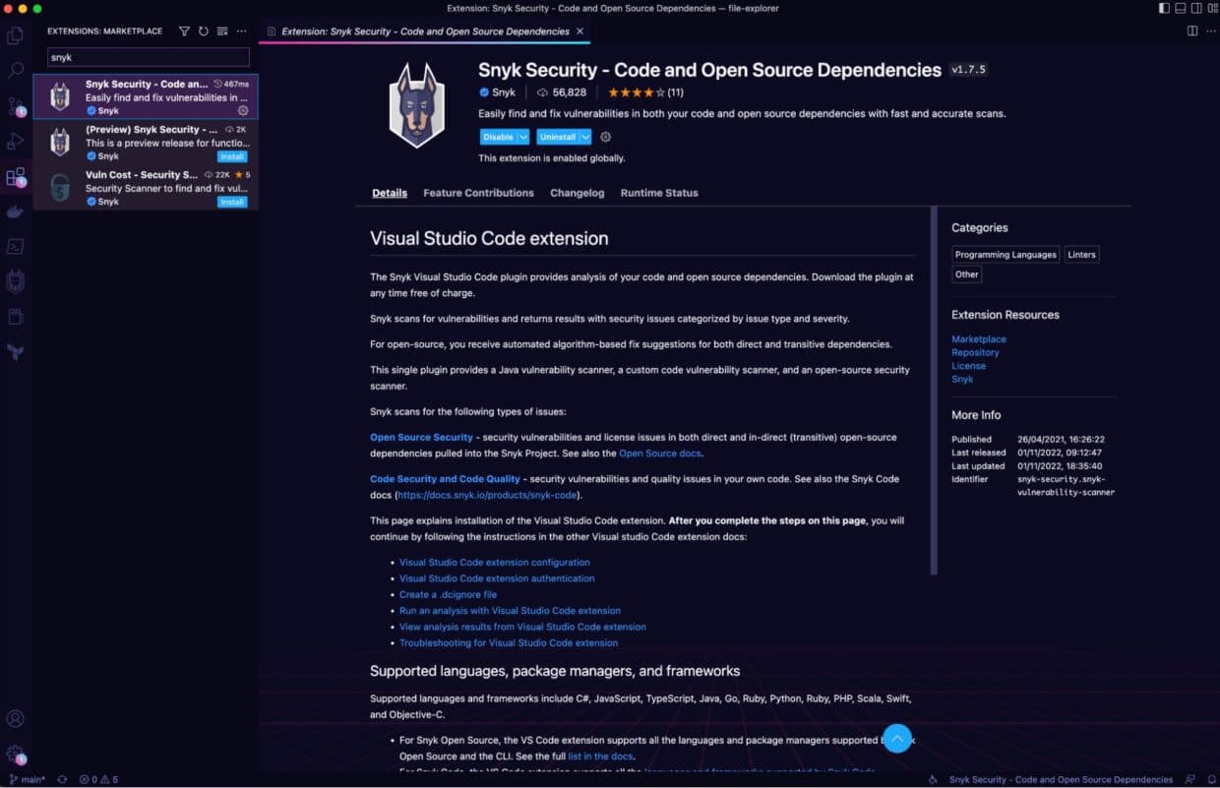Open more actions menu in Extensions panel
1220x788 pixels.
coord(241,30)
